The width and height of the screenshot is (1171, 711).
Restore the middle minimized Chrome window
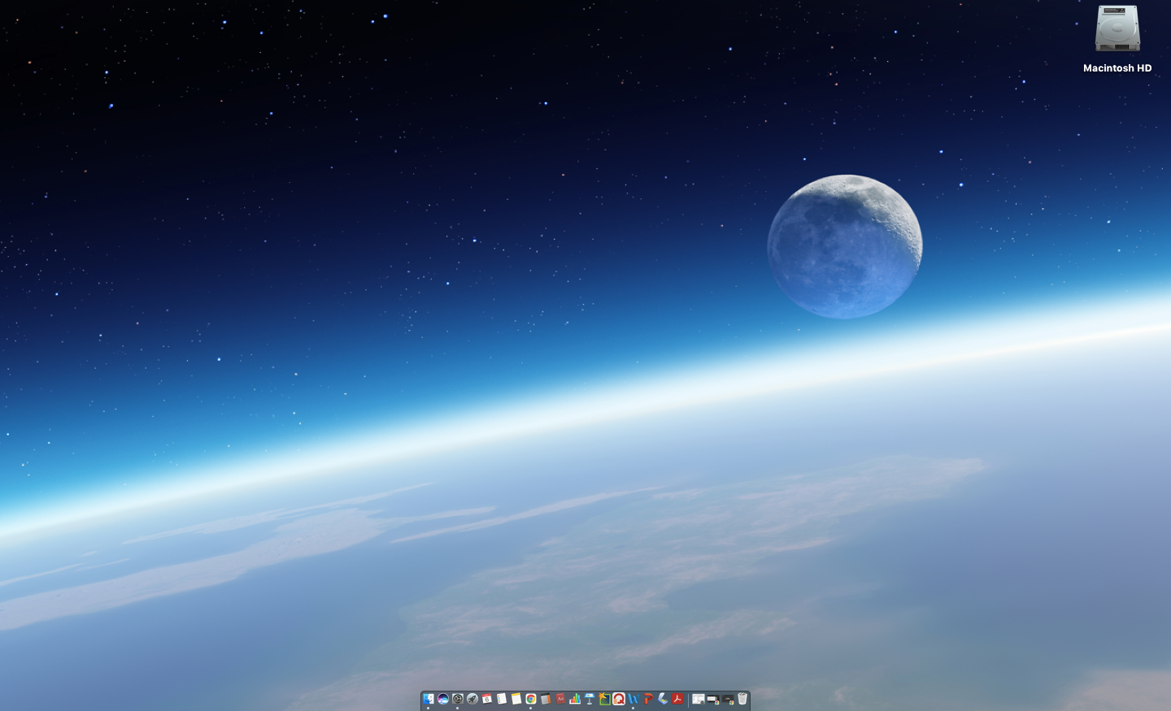[x=713, y=699]
